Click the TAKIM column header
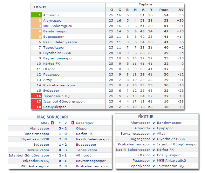Screen dimensions: 205x173 point(40,7)
